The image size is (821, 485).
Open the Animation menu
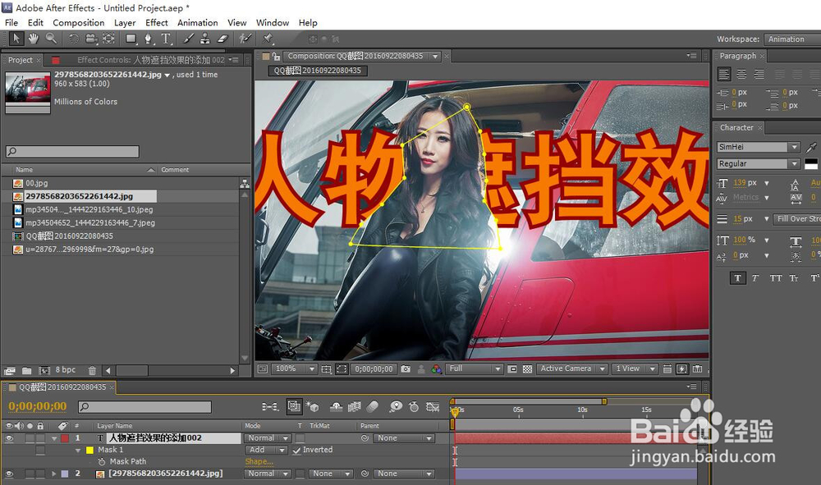tap(197, 22)
